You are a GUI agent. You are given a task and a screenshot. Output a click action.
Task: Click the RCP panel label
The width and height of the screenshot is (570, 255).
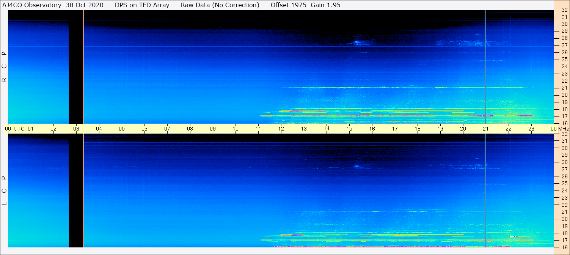[x=5, y=67]
